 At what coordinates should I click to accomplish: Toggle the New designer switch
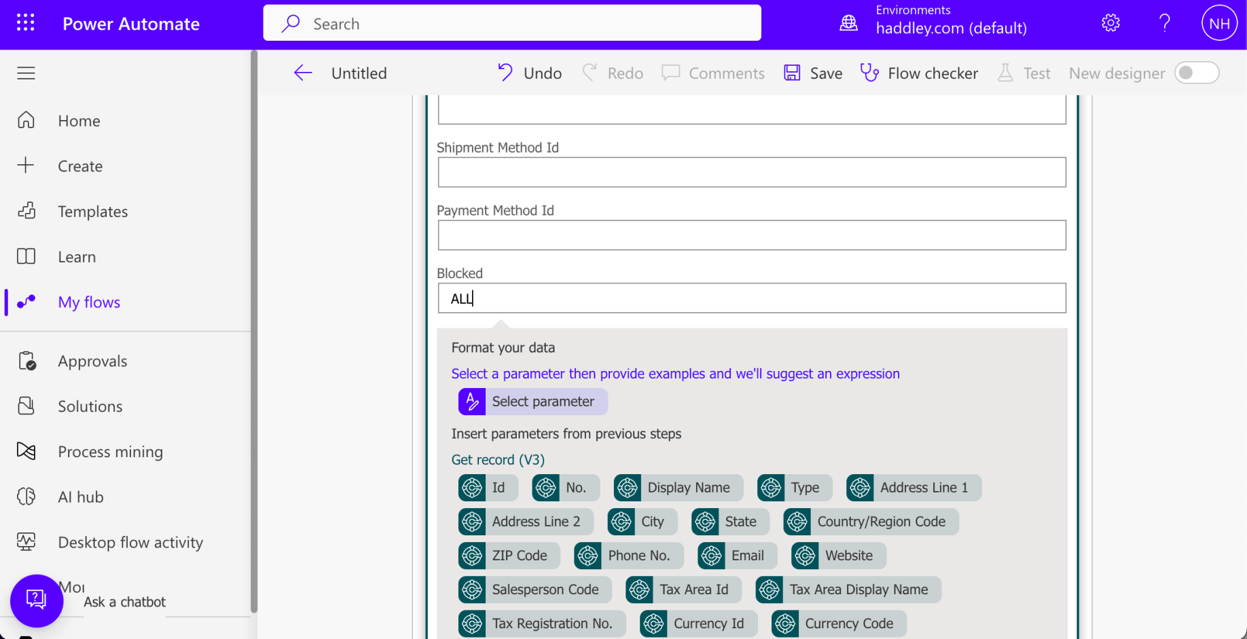(1197, 73)
